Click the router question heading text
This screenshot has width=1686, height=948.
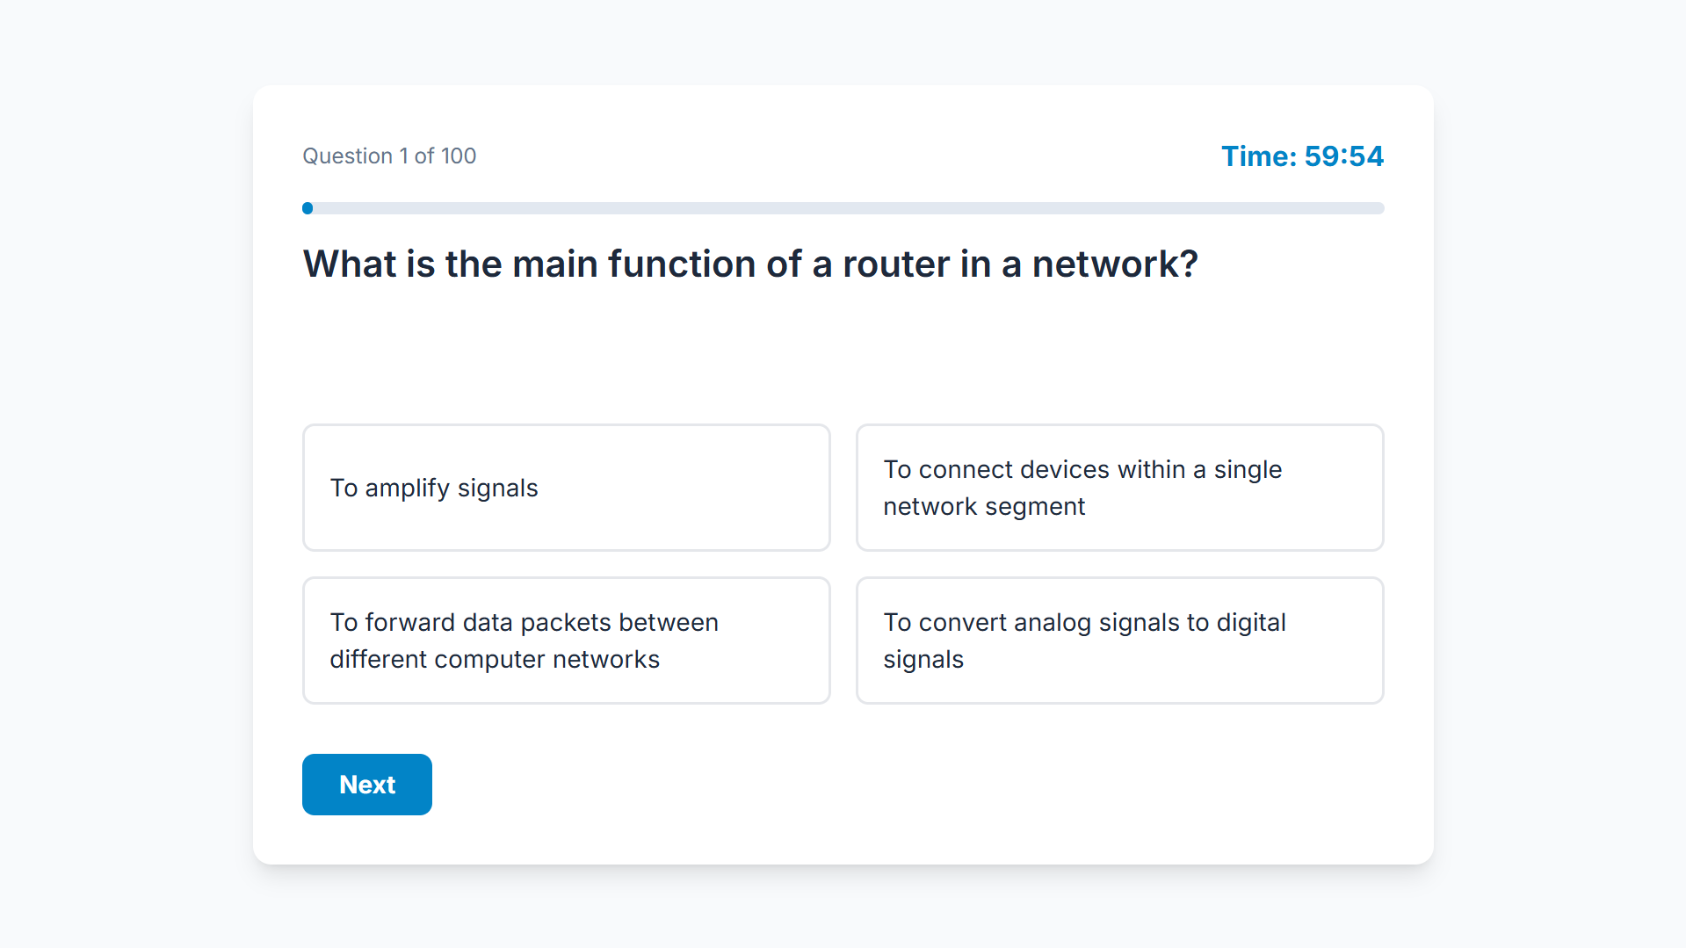click(750, 264)
